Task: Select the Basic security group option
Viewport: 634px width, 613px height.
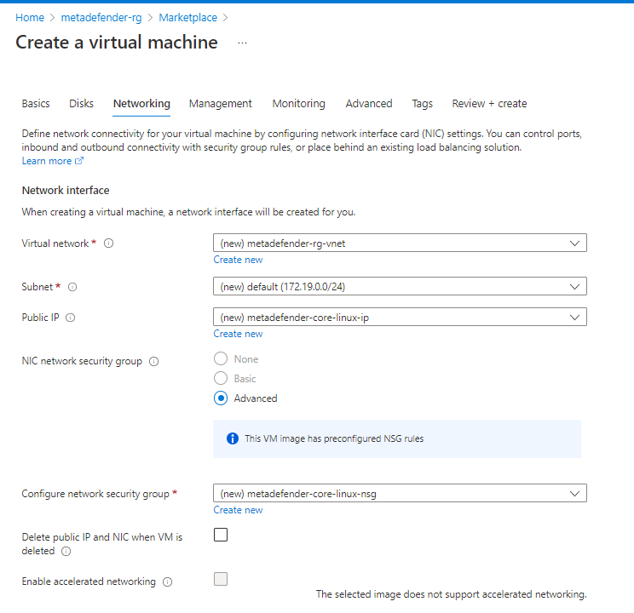Action: coord(221,378)
